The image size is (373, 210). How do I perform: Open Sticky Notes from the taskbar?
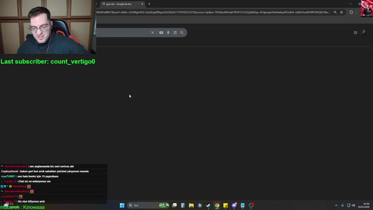pyautogui.click(x=225, y=205)
